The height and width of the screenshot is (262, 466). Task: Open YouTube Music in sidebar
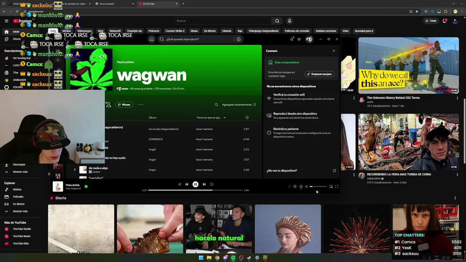21,236
